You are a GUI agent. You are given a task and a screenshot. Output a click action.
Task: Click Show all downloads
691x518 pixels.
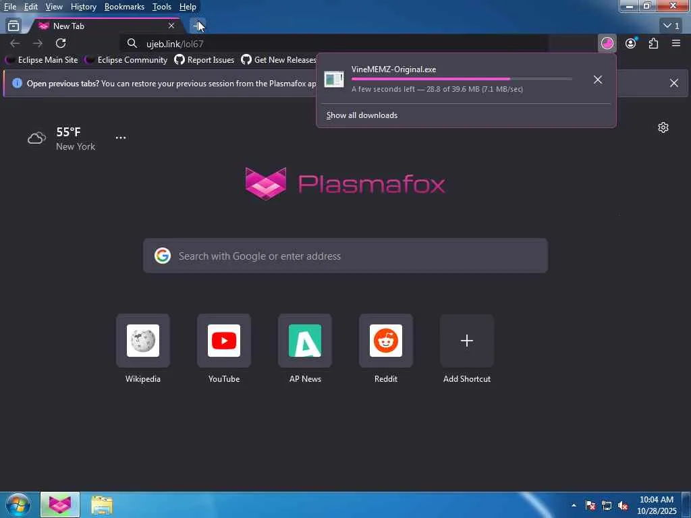pos(362,115)
